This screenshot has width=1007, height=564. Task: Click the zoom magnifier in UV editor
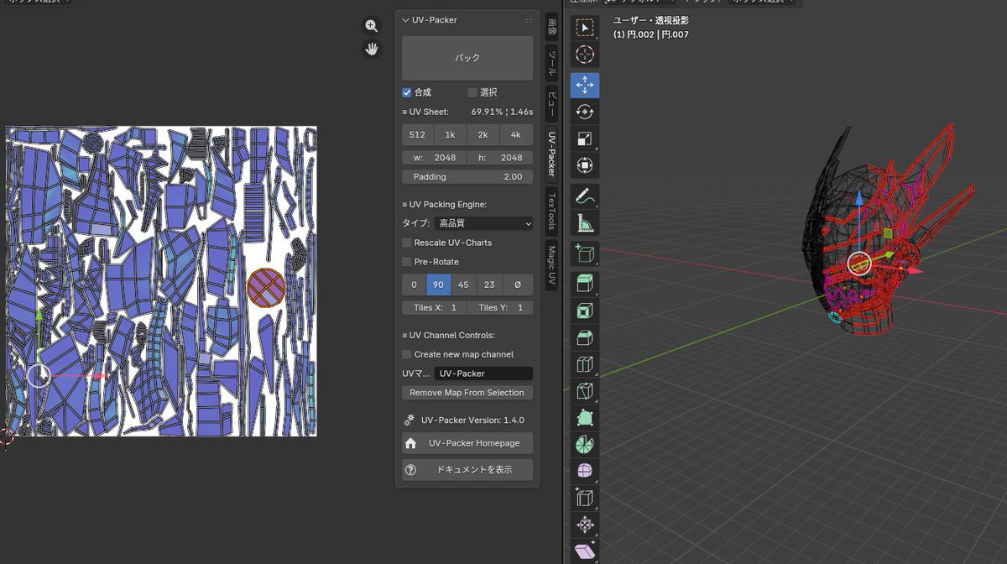(372, 26)
